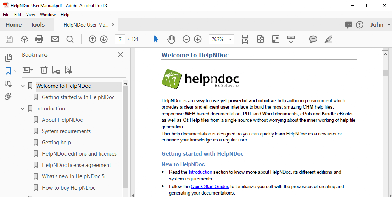392x197 pixels.
Task: Add a new bookmark icon
Action: (x=56, y=70)
